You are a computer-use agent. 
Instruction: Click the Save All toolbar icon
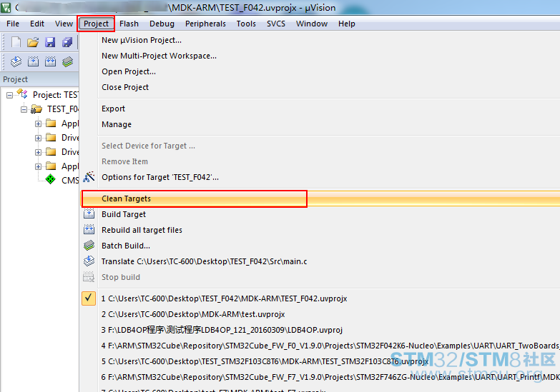(x=67, y=42)
